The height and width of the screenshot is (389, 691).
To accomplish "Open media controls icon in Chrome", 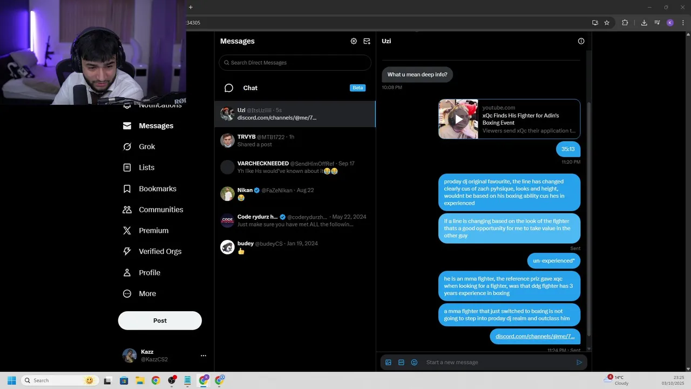I will coord(657,23).
